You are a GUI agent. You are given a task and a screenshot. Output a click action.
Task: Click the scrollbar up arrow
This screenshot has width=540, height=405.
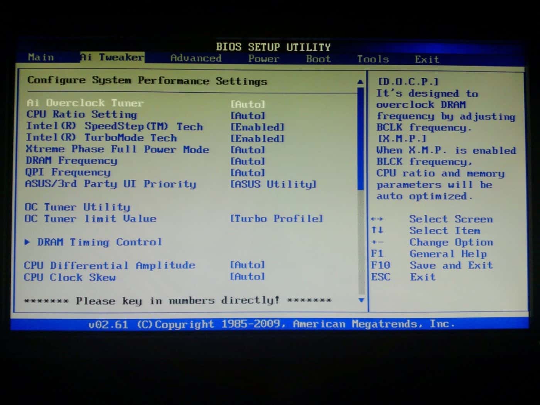360,82
